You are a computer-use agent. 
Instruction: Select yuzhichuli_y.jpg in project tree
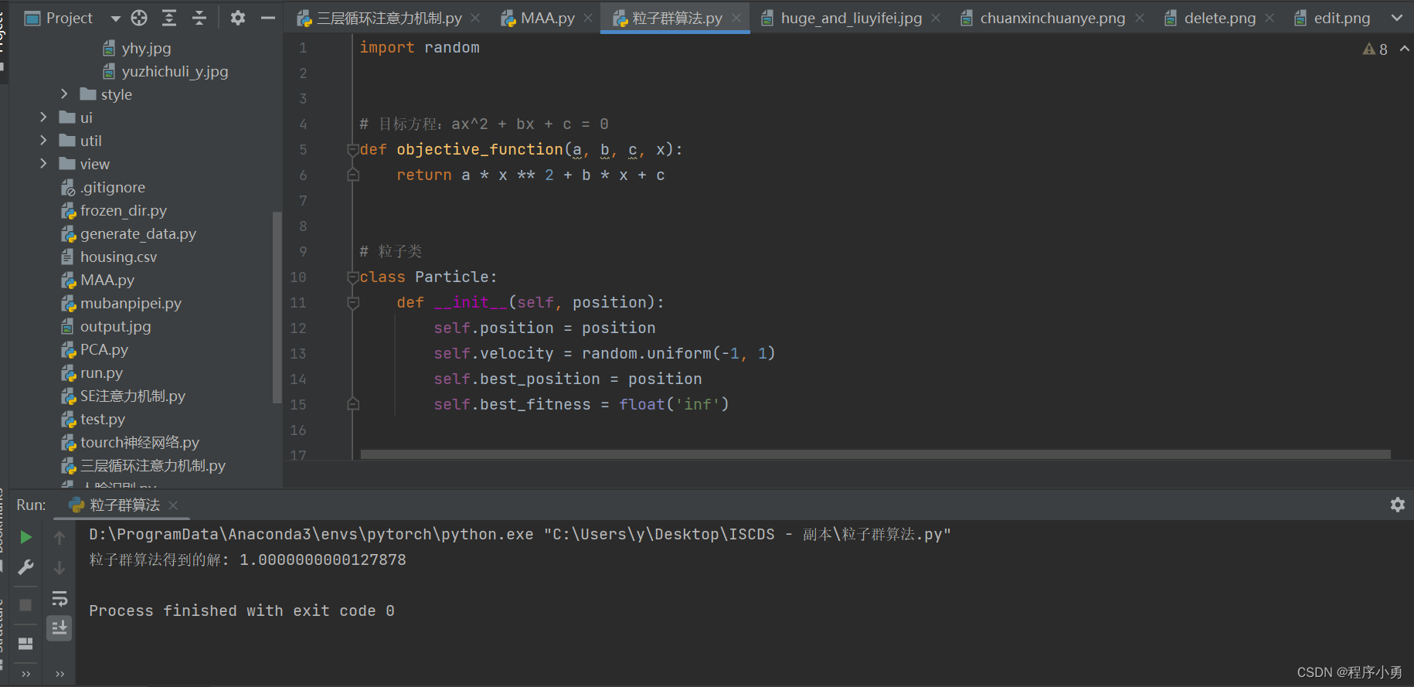point(165,71)
